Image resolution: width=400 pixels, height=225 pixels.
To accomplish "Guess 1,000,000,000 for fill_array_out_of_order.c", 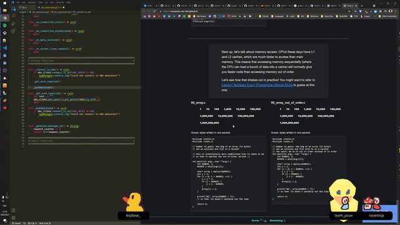I will point(289,122).
